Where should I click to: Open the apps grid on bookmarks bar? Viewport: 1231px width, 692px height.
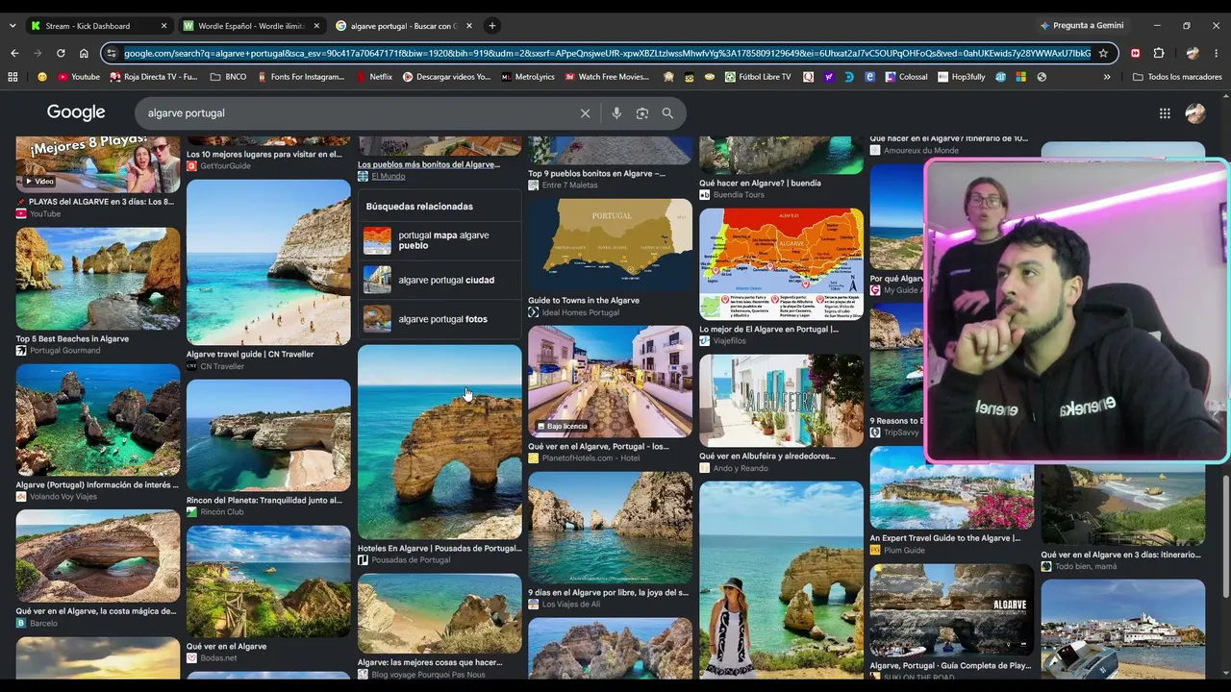point(13,77)
